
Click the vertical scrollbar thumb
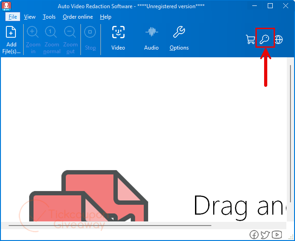[x=290, y=134]
